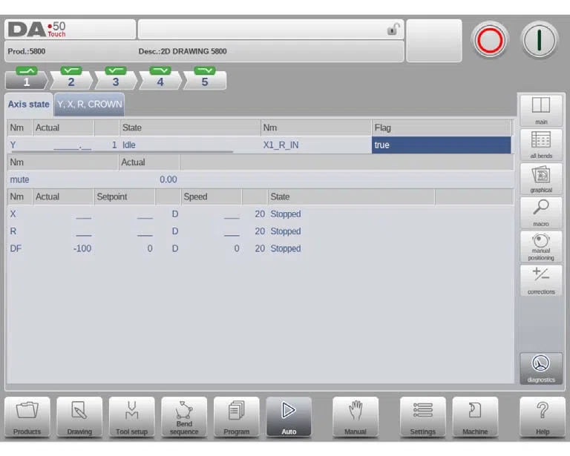Open the Machine page
This screenshot has height=456, width=570.
pos(475,417)
